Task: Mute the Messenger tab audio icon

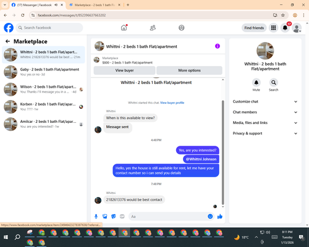Action: (56, 5)
